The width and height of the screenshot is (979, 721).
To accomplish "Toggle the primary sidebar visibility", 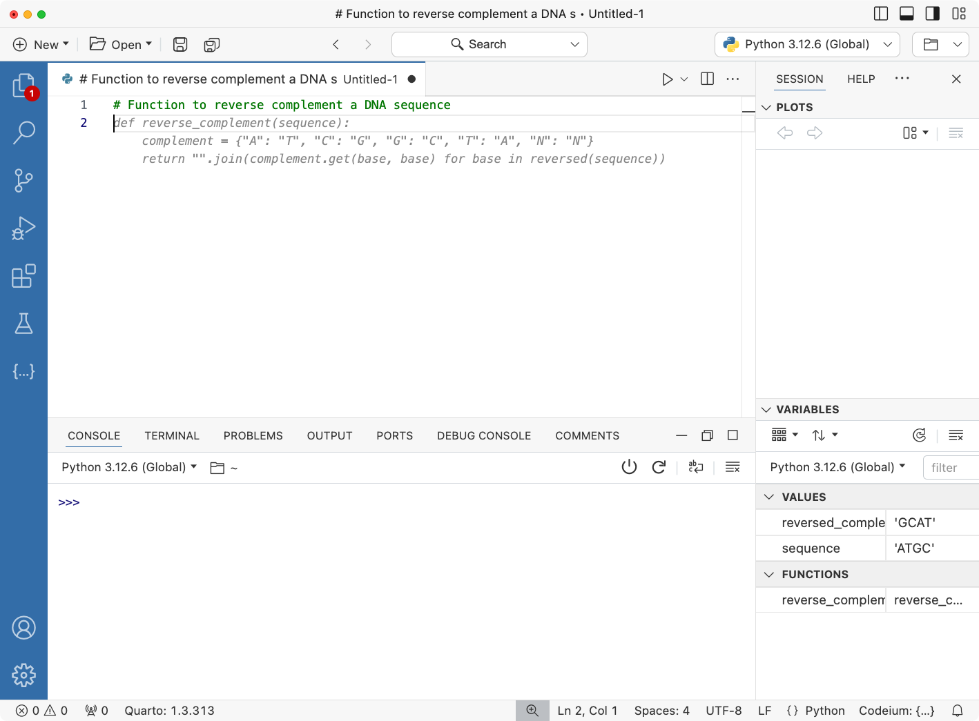I will pyautogui.click(x=880, y=13).
